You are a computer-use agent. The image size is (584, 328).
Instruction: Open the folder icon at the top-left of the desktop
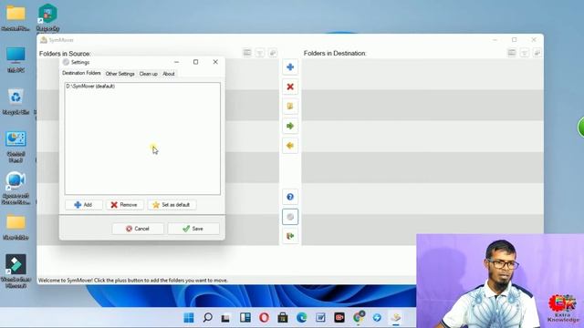[x=16, y=17]
